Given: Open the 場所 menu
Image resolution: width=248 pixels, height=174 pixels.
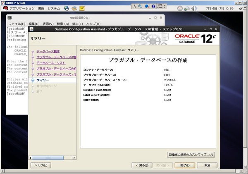Looking at the screenshot, I should [41, 8].
